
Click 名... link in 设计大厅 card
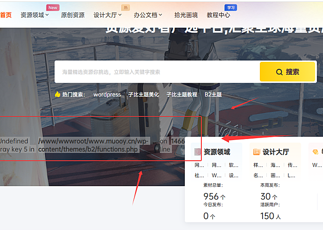tap(258, 176)
